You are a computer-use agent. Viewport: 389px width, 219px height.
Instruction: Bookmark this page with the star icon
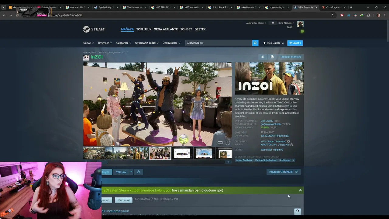click(332, 15)
